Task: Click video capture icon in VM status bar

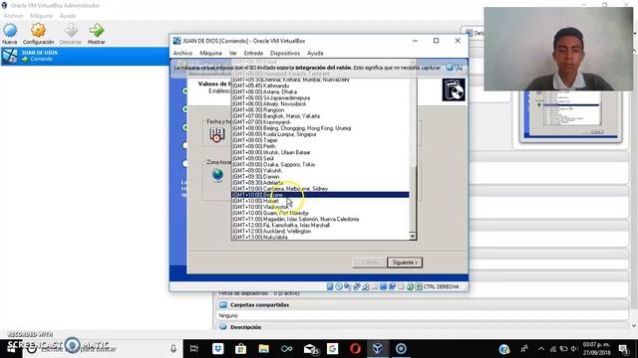Action: point(392,286)
